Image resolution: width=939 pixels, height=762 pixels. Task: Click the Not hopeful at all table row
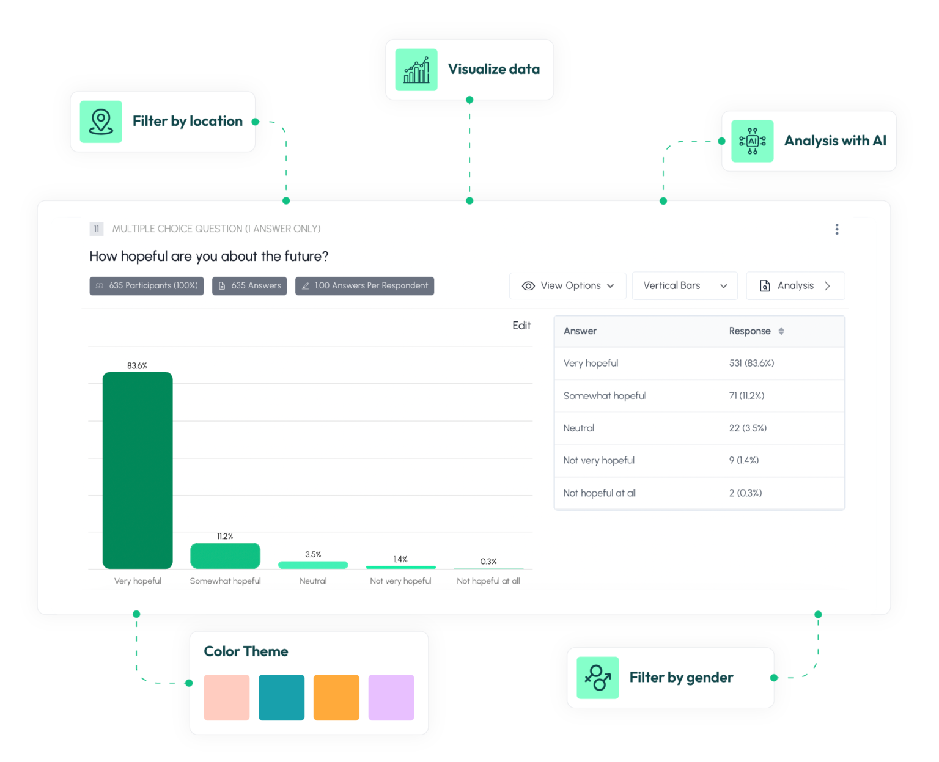[699, 493]
